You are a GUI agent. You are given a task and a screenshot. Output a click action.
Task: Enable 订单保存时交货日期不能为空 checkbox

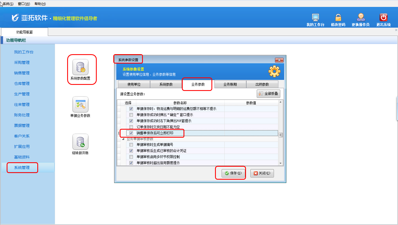[x=131, y=127]
